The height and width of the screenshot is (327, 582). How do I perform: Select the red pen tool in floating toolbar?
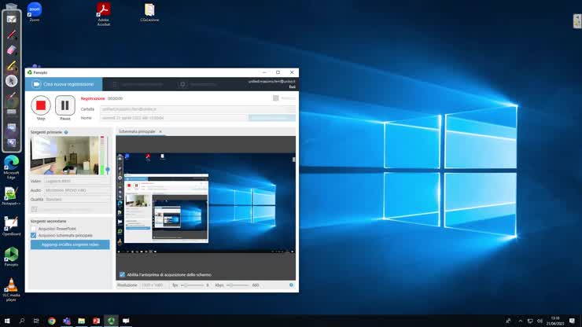(12, 35)
